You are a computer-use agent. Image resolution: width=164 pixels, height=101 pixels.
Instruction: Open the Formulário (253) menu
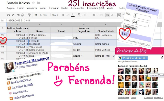tap(96, 8)
